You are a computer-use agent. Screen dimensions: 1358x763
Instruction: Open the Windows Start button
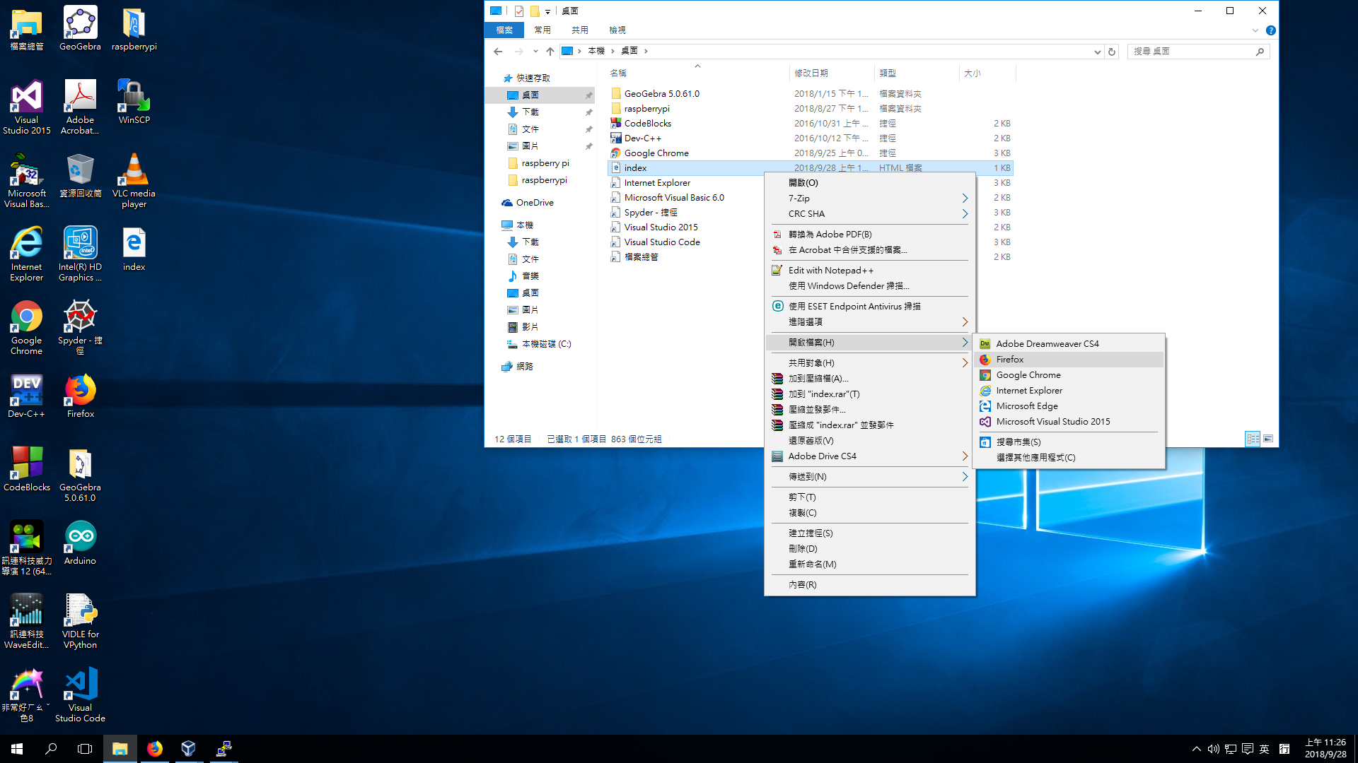17,749
